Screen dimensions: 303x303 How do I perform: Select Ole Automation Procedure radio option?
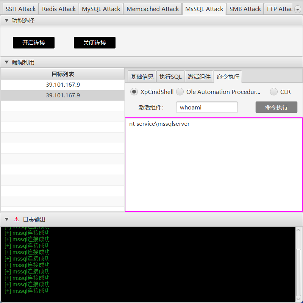(x=180, y=92)
